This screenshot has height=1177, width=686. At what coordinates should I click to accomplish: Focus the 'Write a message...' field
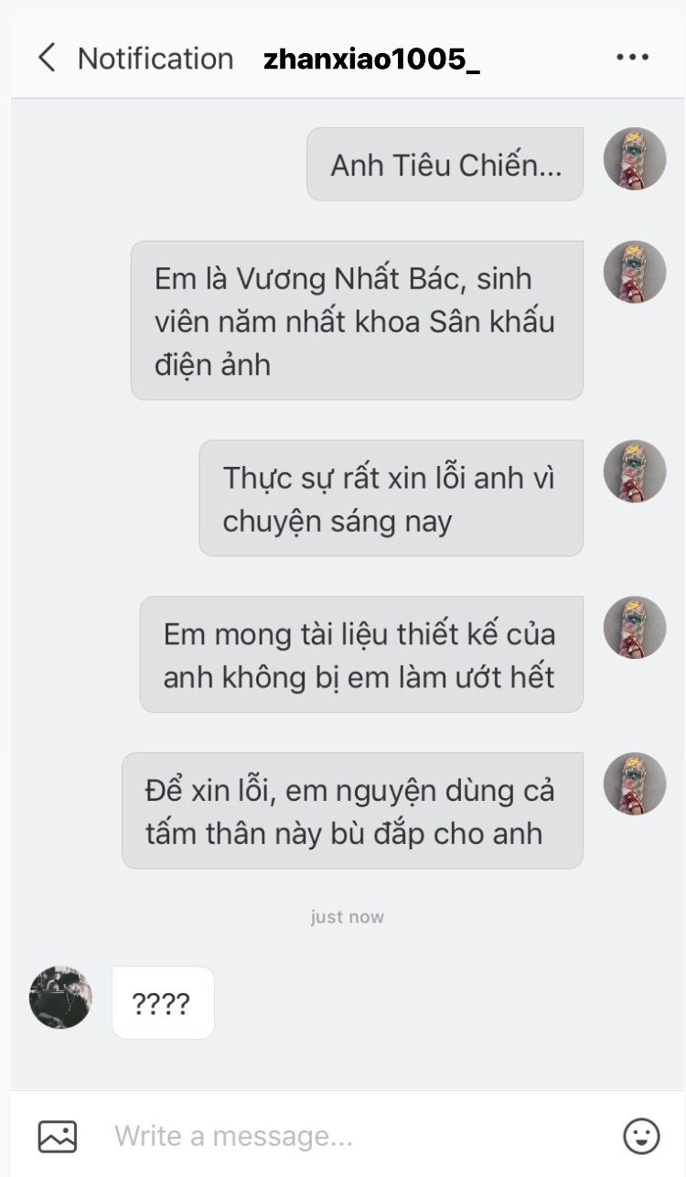tap(357, 1136)
